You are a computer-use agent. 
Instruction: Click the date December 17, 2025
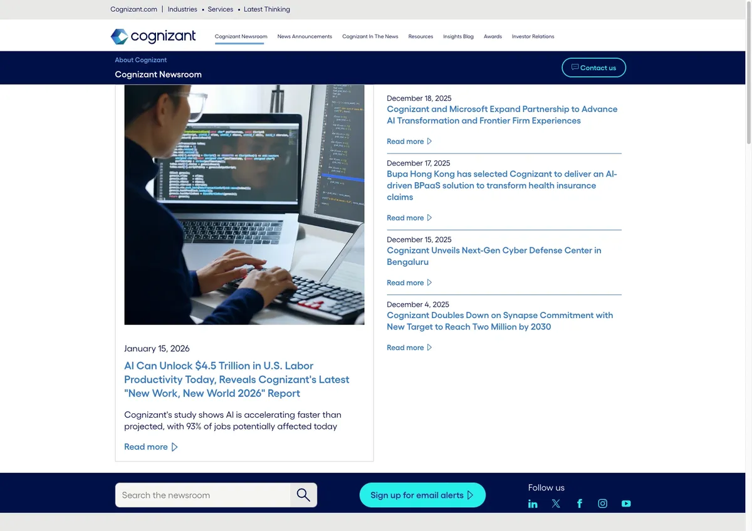click(x=419, y=163)
